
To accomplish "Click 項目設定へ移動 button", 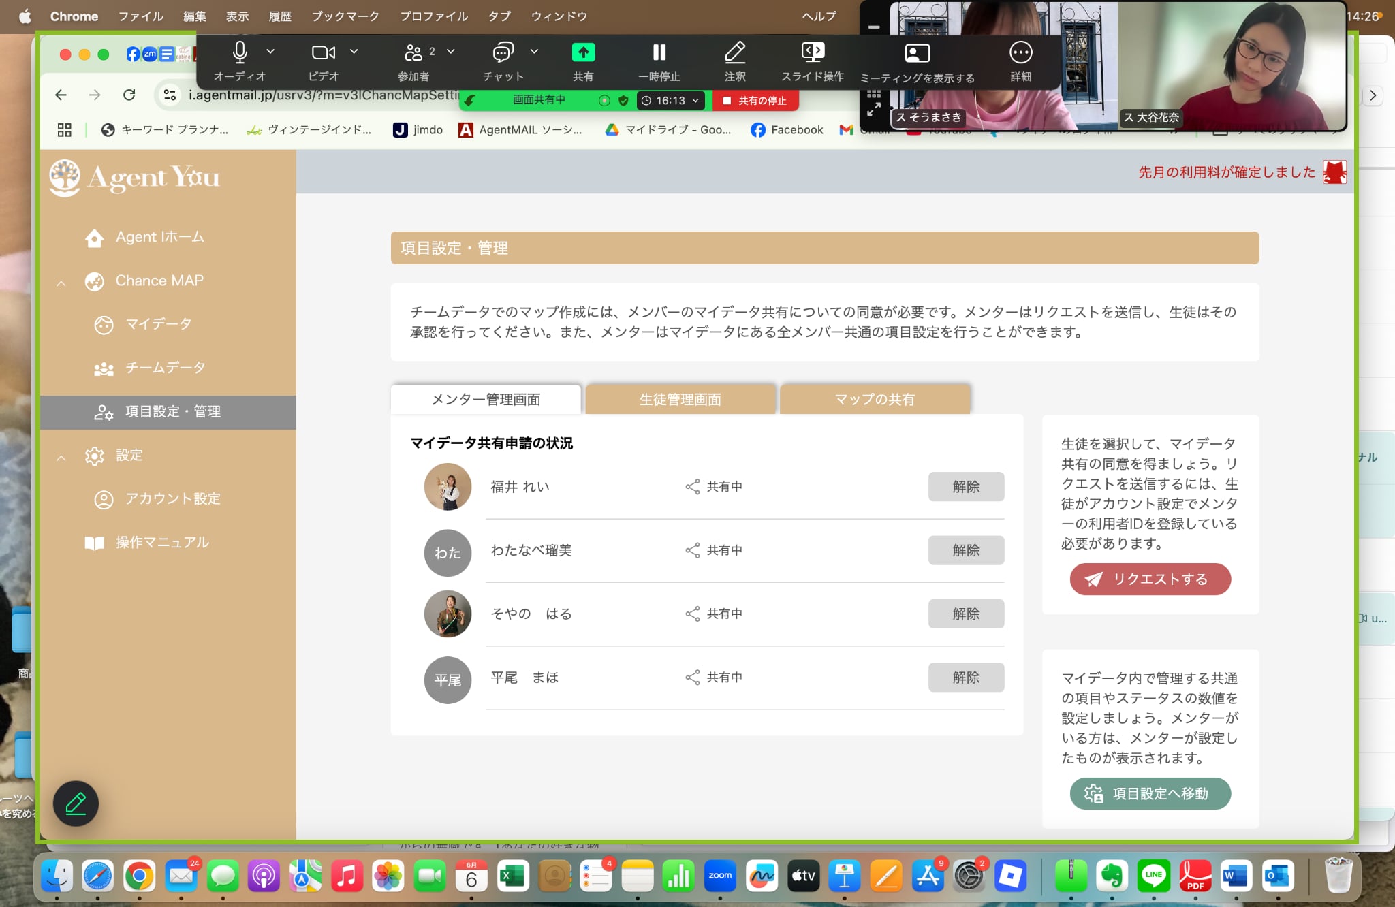I will pyautogui.click(x=1150, y=794).
